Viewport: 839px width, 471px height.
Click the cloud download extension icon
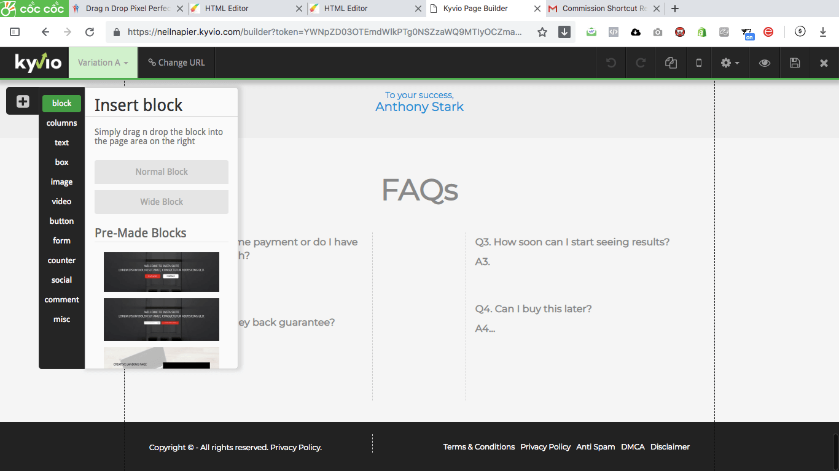[x=636, y=32]
